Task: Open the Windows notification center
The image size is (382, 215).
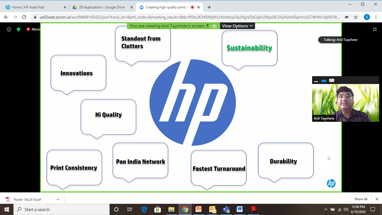Action: [x=373, y=210]
